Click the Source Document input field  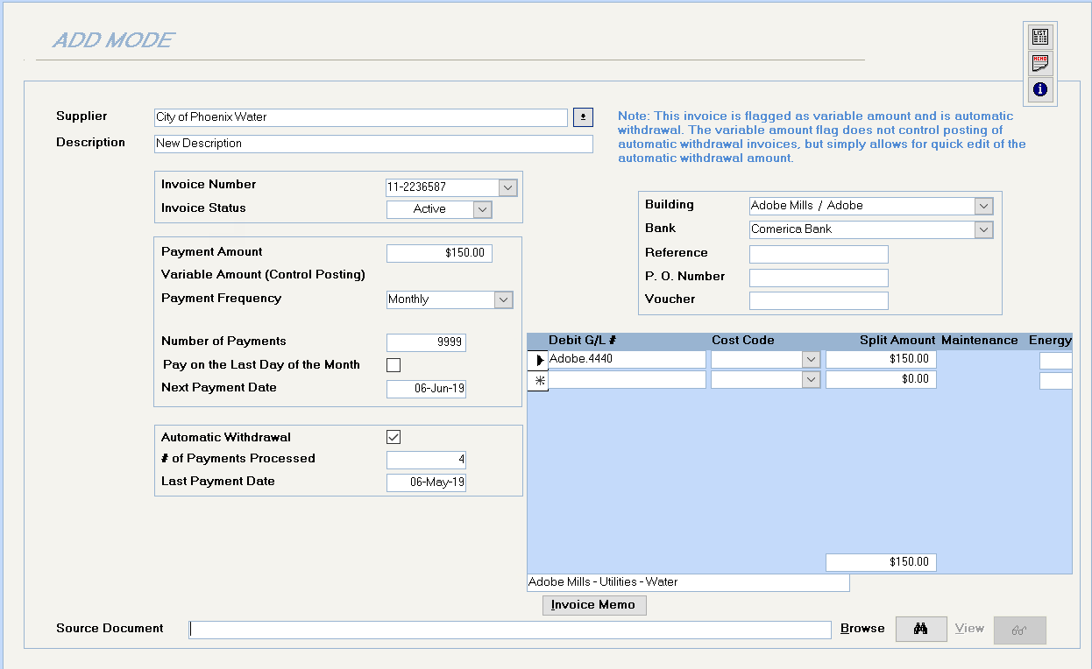[x=509, y=630]
